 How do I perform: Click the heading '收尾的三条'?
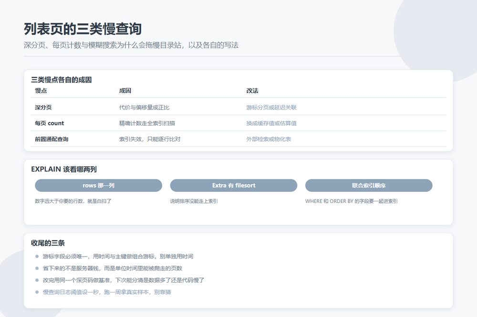click(48, 243)
